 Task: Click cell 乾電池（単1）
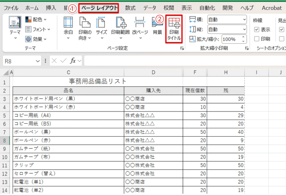pos(68,182)
